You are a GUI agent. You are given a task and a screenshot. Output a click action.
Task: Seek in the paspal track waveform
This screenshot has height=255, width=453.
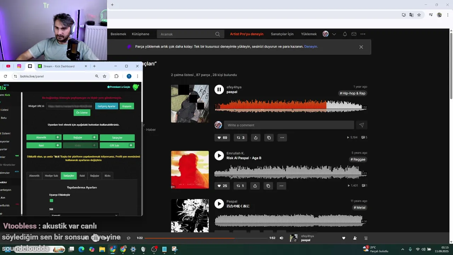291,106
